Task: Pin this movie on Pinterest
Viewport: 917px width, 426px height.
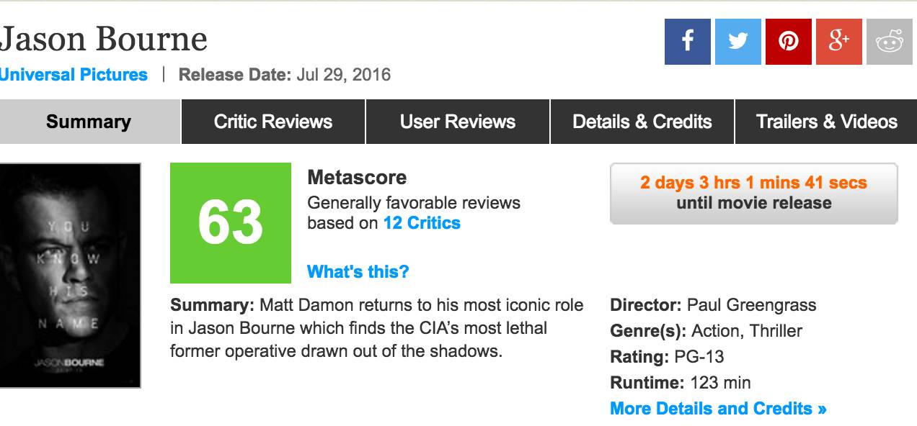Action: coord(788,41)
